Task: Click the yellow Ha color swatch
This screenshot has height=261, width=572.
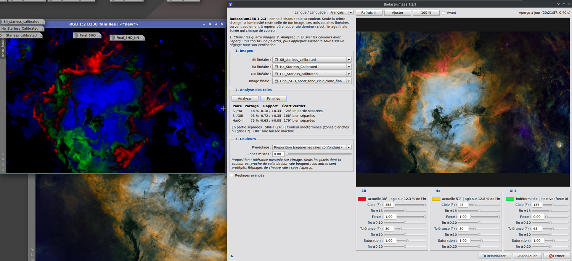Action: coord(436,199)
